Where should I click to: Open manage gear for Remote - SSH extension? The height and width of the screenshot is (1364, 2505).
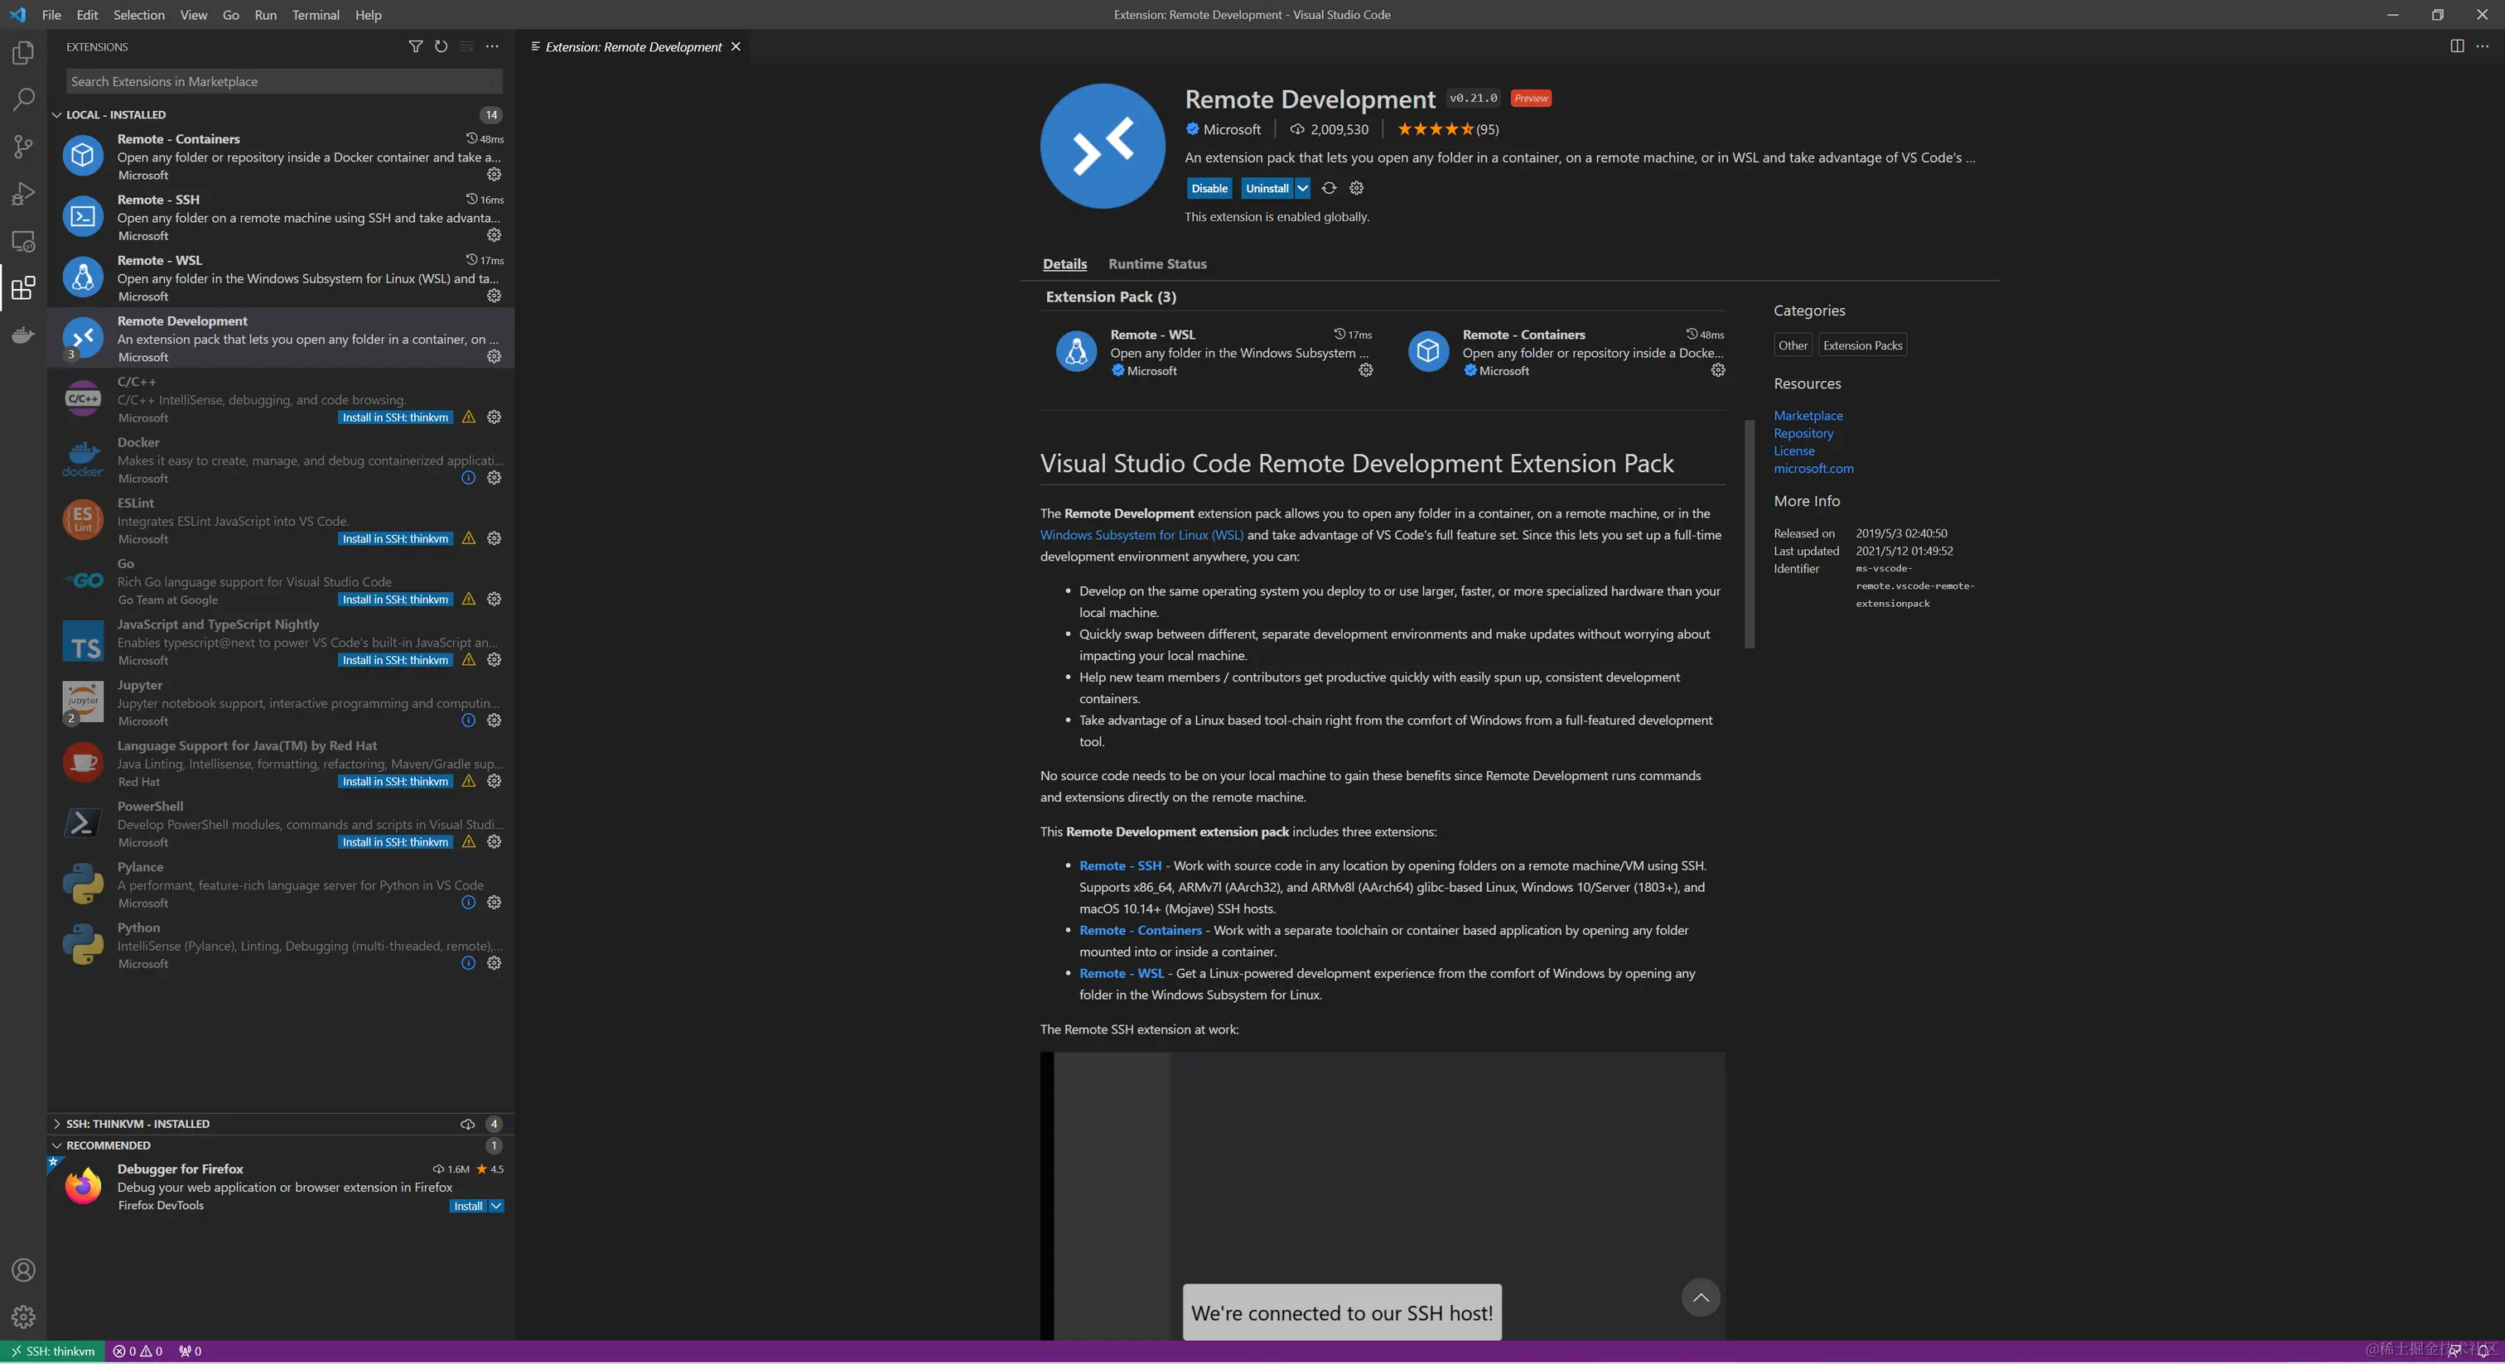(494, 235)
